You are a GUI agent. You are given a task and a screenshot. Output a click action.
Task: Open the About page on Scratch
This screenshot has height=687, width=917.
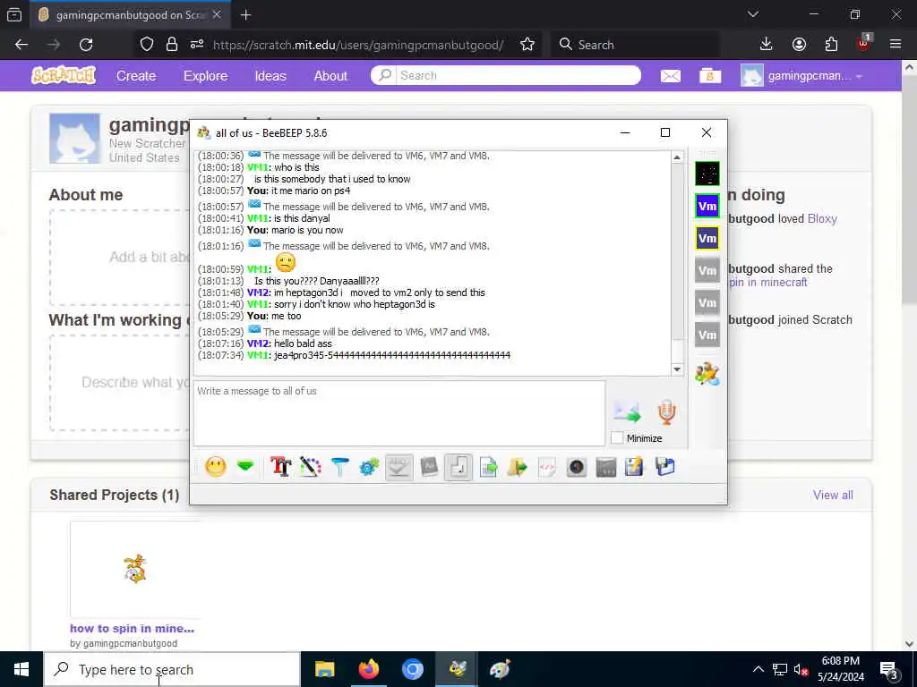click(x=330, y=76)
